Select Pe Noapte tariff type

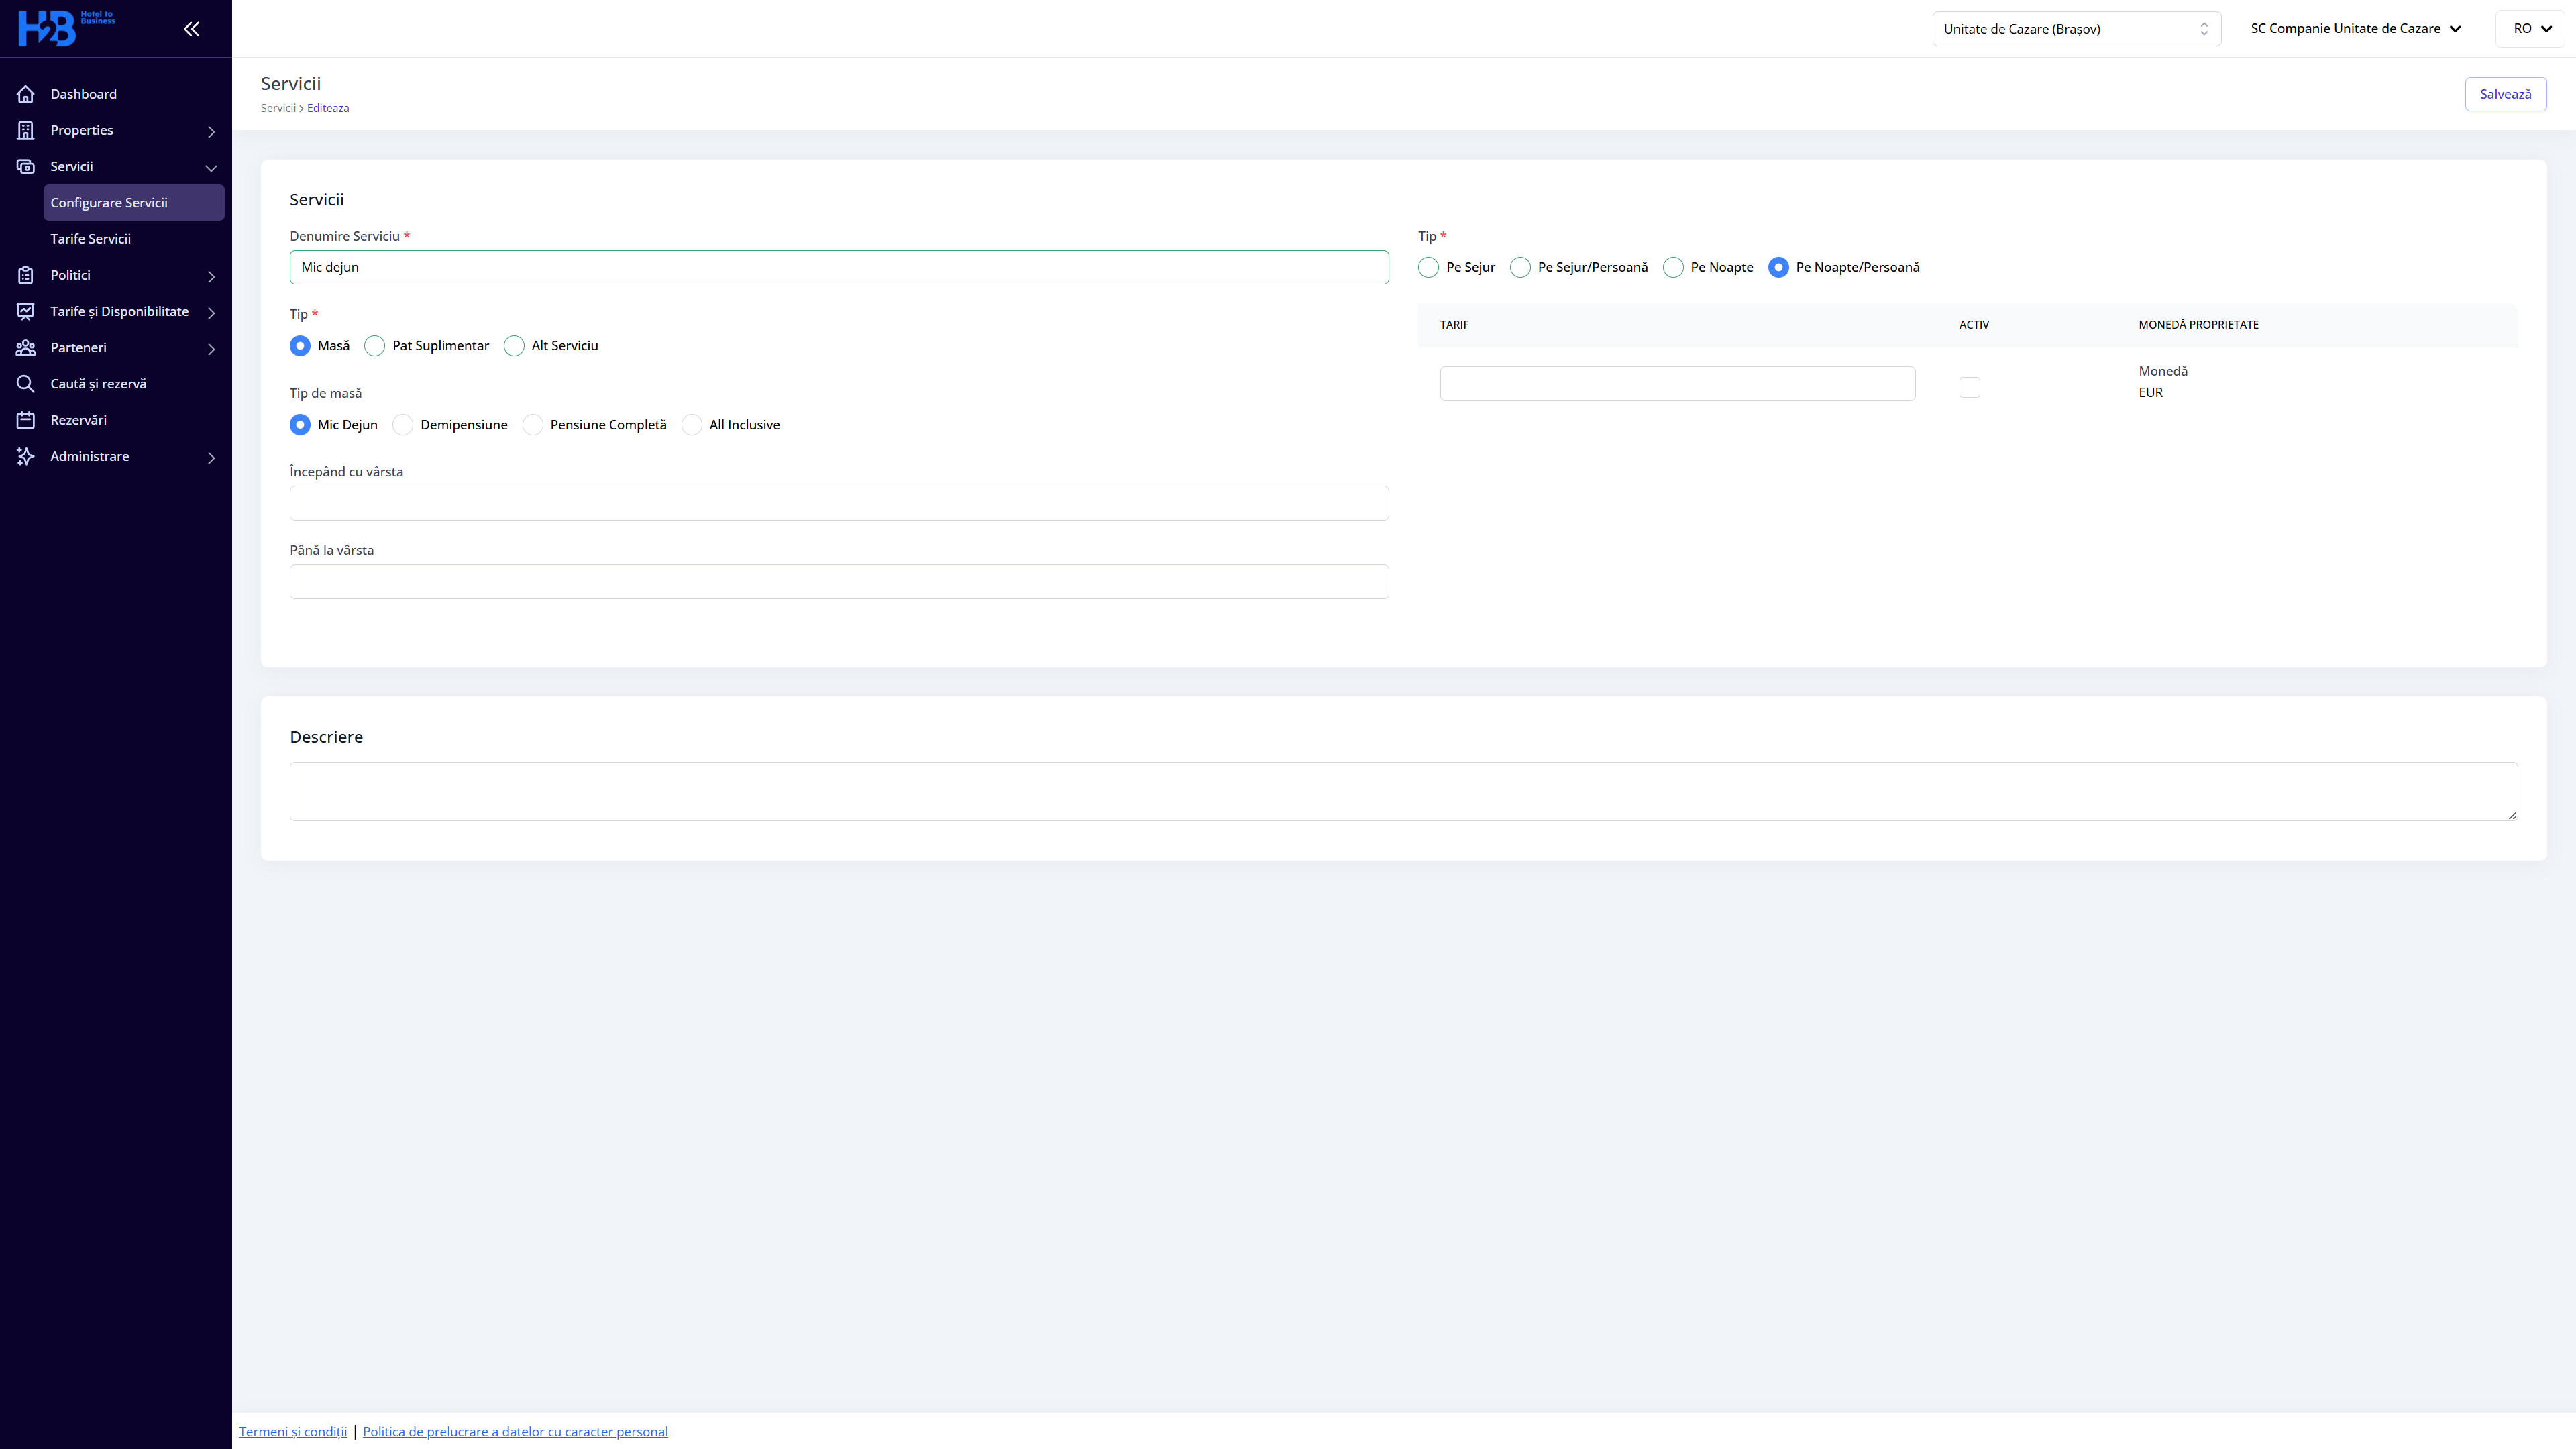[1673, 267]
